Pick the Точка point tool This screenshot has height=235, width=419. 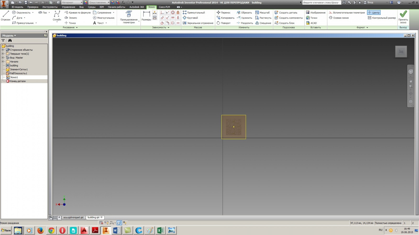[x=70, y=23]
